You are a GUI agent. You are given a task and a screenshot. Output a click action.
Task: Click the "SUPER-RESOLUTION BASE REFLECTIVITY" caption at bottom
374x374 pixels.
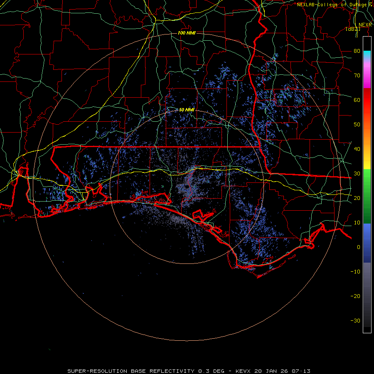point(131,371)
